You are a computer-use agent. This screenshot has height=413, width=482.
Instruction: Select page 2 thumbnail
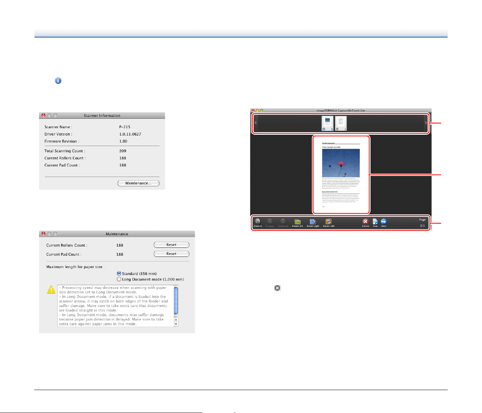pyautogui.click(x=341, y=123)
